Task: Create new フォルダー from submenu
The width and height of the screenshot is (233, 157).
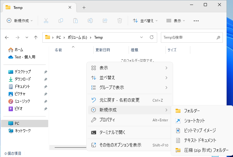Action: [202, 111]
